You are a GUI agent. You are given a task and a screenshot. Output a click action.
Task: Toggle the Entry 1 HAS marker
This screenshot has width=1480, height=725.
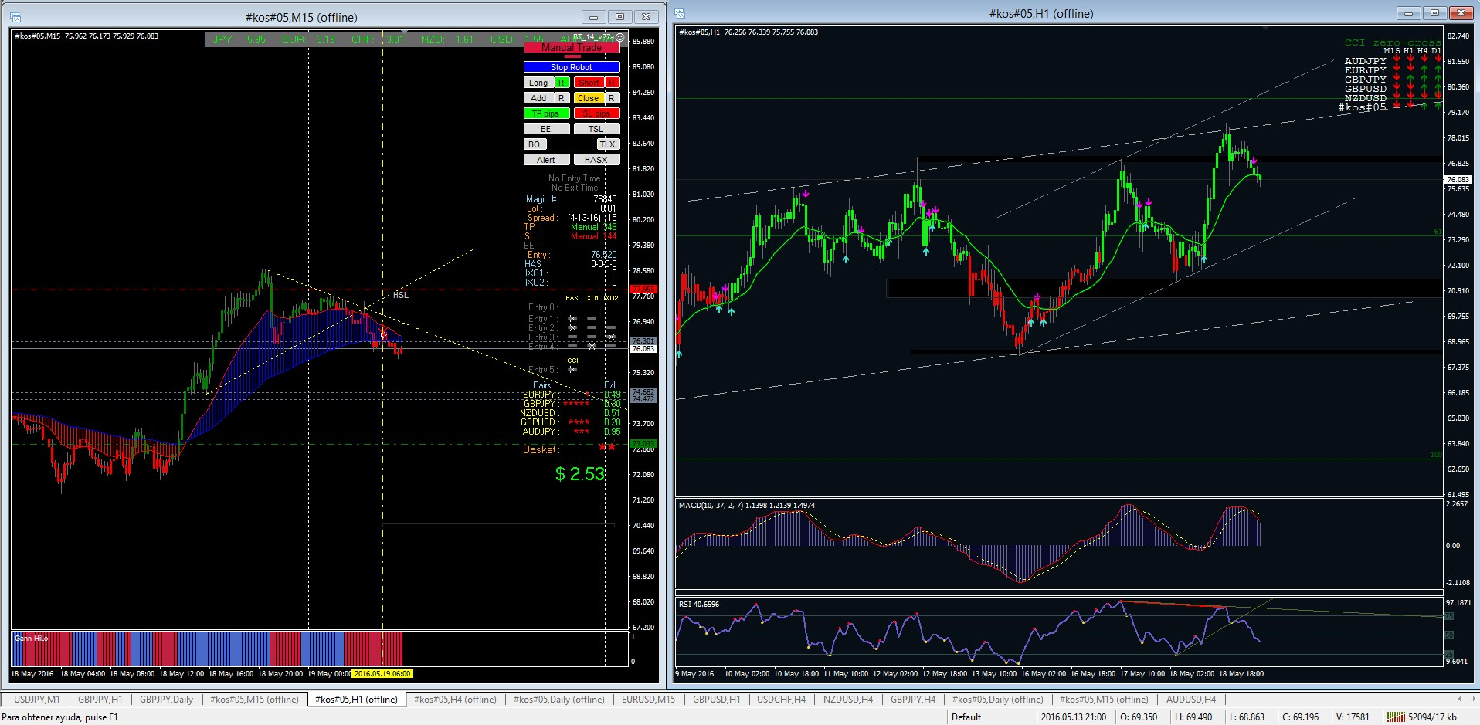(572, 318)
